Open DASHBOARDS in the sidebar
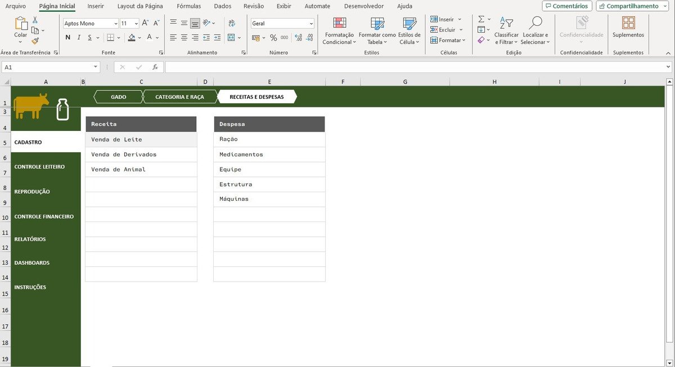The width and height of the screenshot is (675, 367). [x=32, y=262]
